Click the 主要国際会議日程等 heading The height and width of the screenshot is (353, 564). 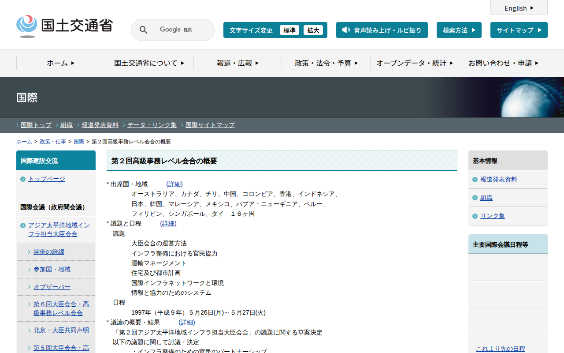508,244
